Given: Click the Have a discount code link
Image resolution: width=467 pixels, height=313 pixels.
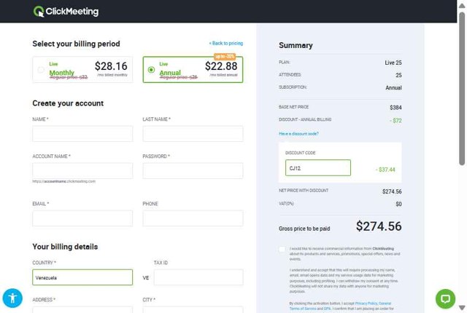Looking at the screenshot, I should [298, 134].
